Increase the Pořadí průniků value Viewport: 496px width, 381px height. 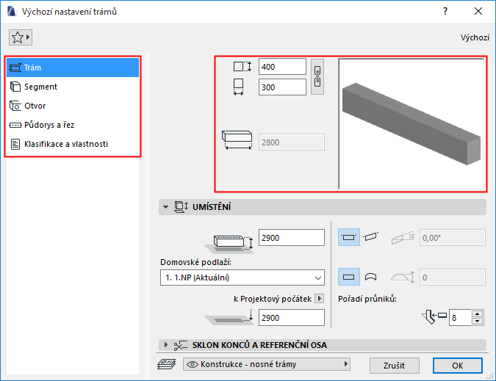477,313
